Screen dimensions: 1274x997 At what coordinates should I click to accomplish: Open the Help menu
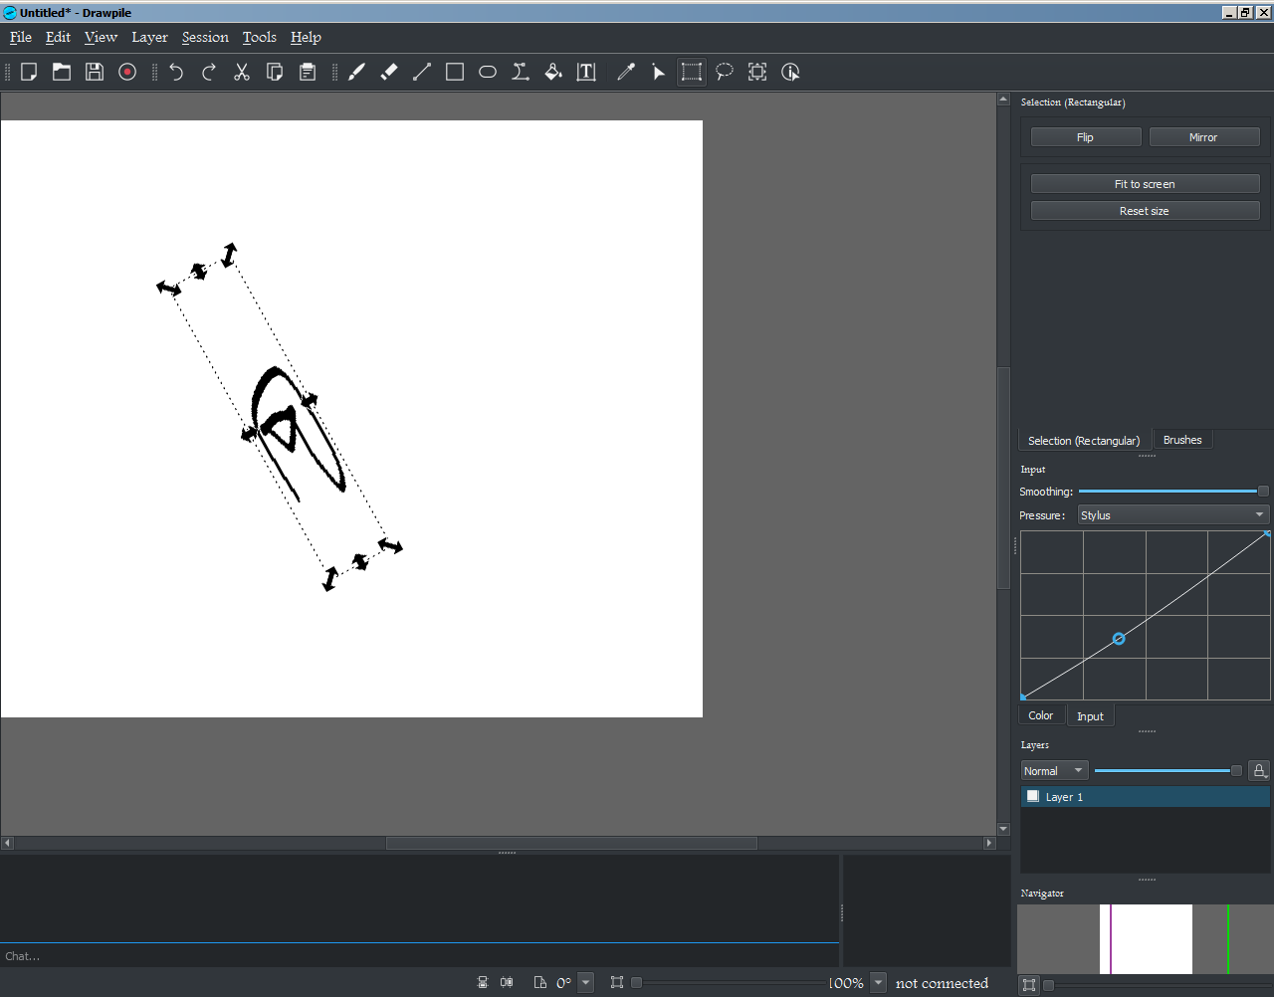pos(306,37)
